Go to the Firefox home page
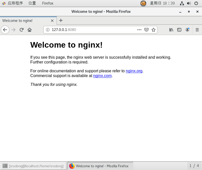Image resolution: width=202 pixels, height=170 pixels. 30,30
